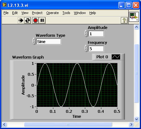
Task: Click Plot 0 legend label
Action: [102, 57]
